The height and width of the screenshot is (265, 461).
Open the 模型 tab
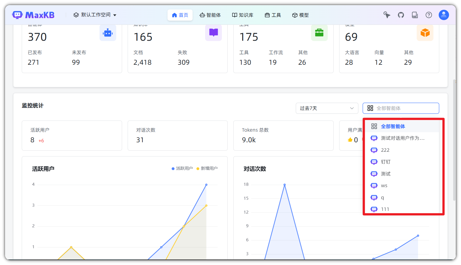300,15
